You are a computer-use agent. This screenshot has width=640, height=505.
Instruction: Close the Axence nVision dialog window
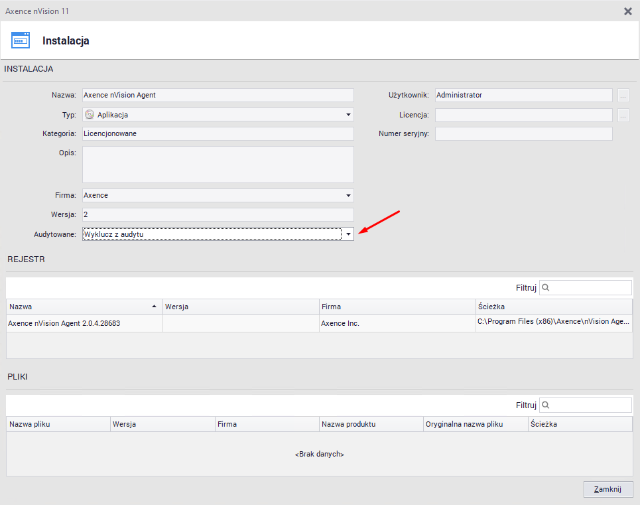click(628, 11)
